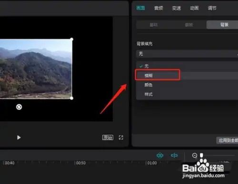Toggle the teal auto-snap timeline icon
The image size is (238, 184).
(x=160, y=155)
